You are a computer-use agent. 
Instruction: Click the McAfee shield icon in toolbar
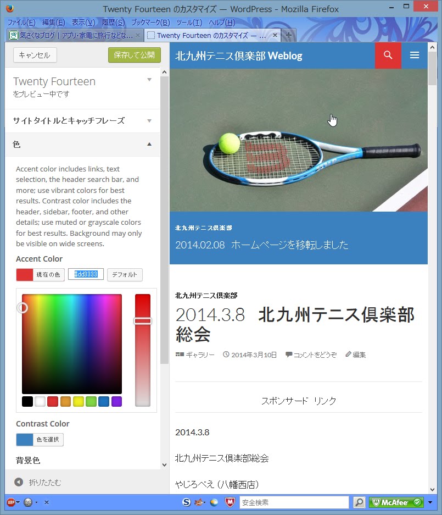click(230, 502)
